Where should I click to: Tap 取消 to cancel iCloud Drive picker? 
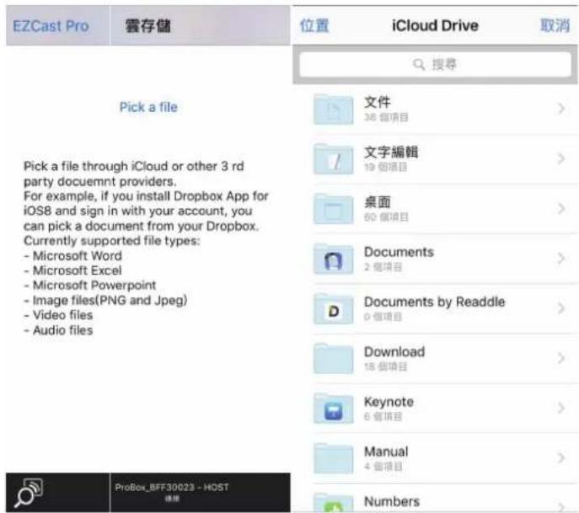tap(555, 25)
